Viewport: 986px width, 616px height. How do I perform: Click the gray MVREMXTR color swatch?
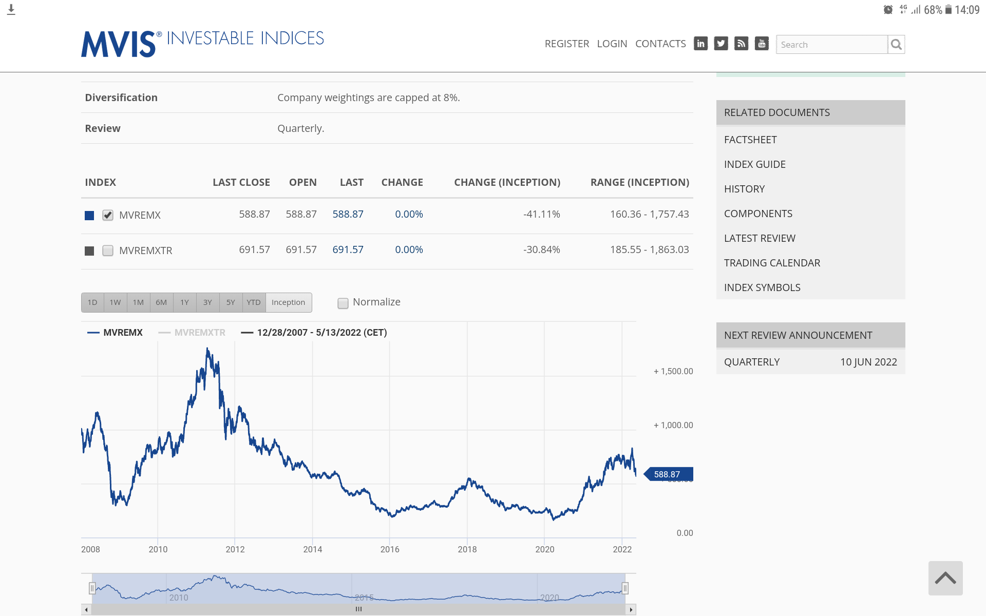[89, 251]
